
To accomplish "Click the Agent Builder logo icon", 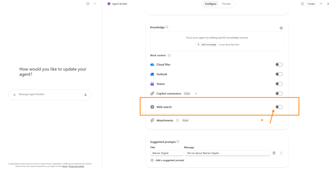I will pyautogui.click(x=109, y=4).
